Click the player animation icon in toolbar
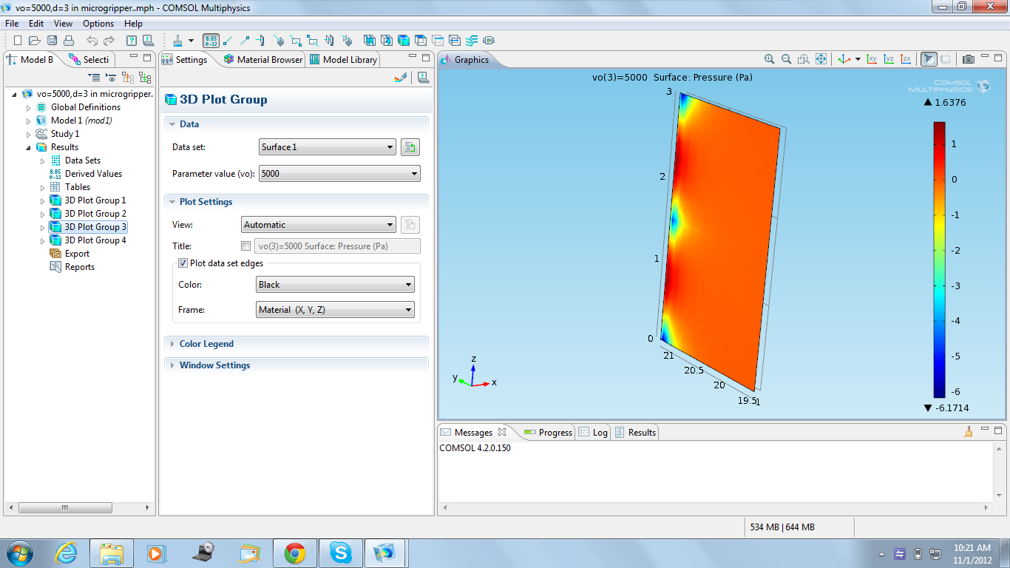Viewport: 1010px width, 568px height. coord(488,41)
